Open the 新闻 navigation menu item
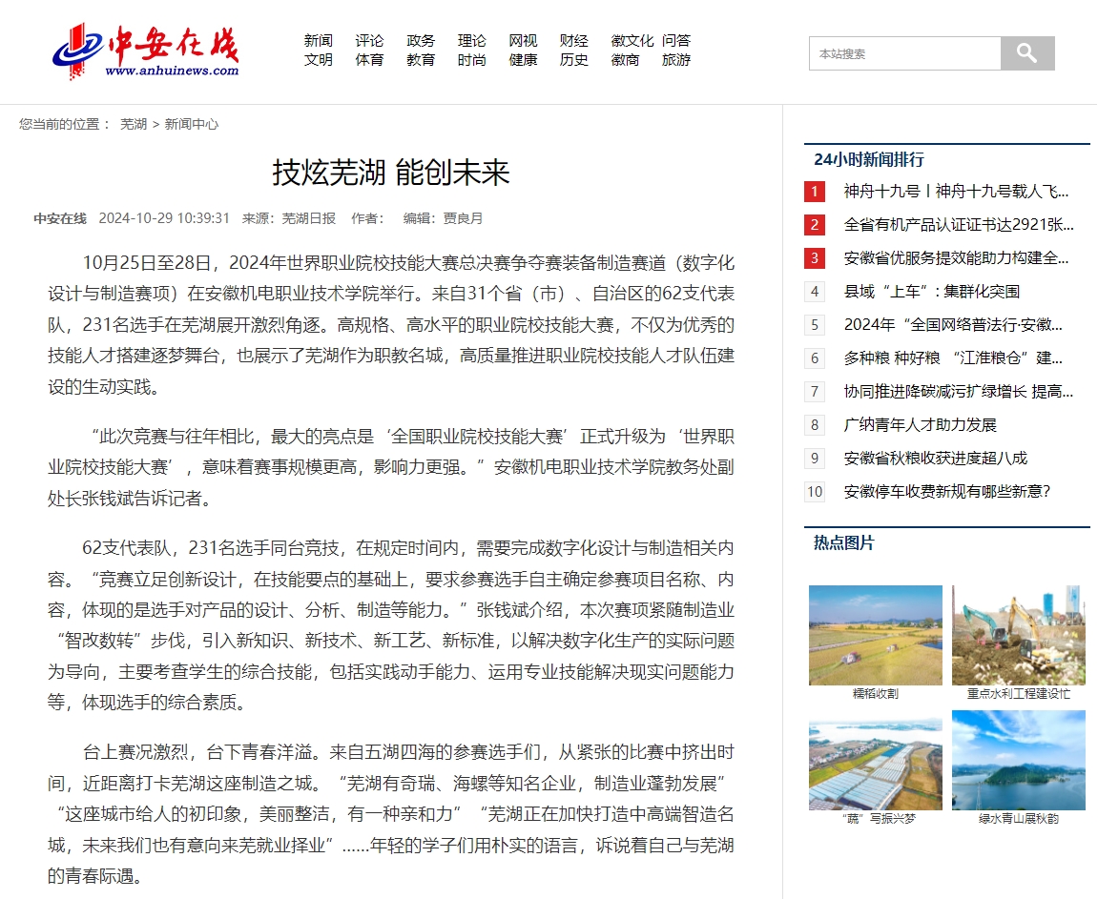The width and height of the screenshot is (1098, 899). click(x=318, y=41)
